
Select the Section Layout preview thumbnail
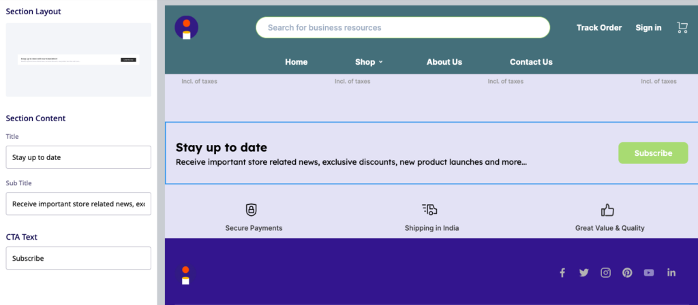click(x=78, y=60)
